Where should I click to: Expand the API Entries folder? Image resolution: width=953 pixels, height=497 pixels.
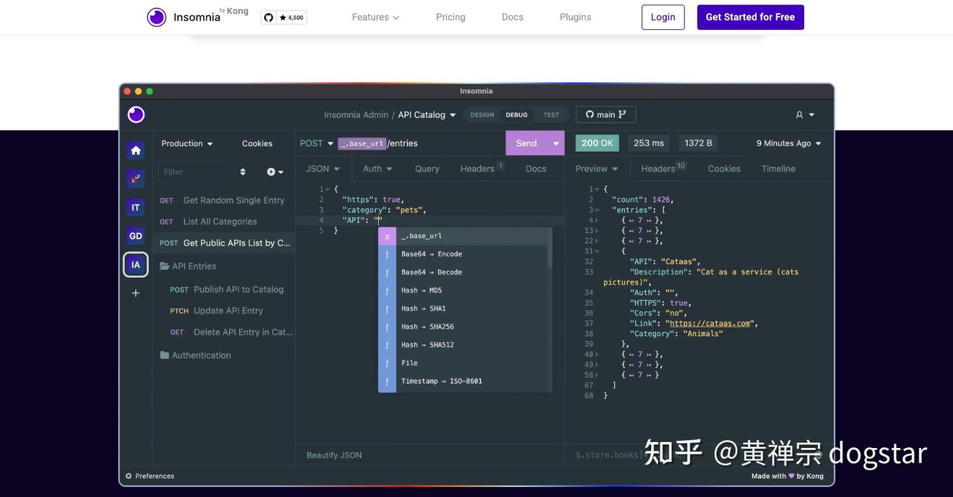click(x=188, y=266)
